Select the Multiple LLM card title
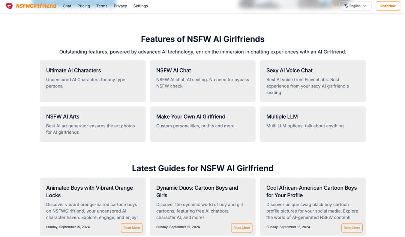Image resolution: width=405 pixels, height=237 pixels. tap(282, 117)
